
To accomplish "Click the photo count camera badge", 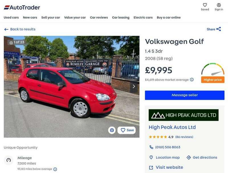I will pyautogui.click(x=17, y=42).
